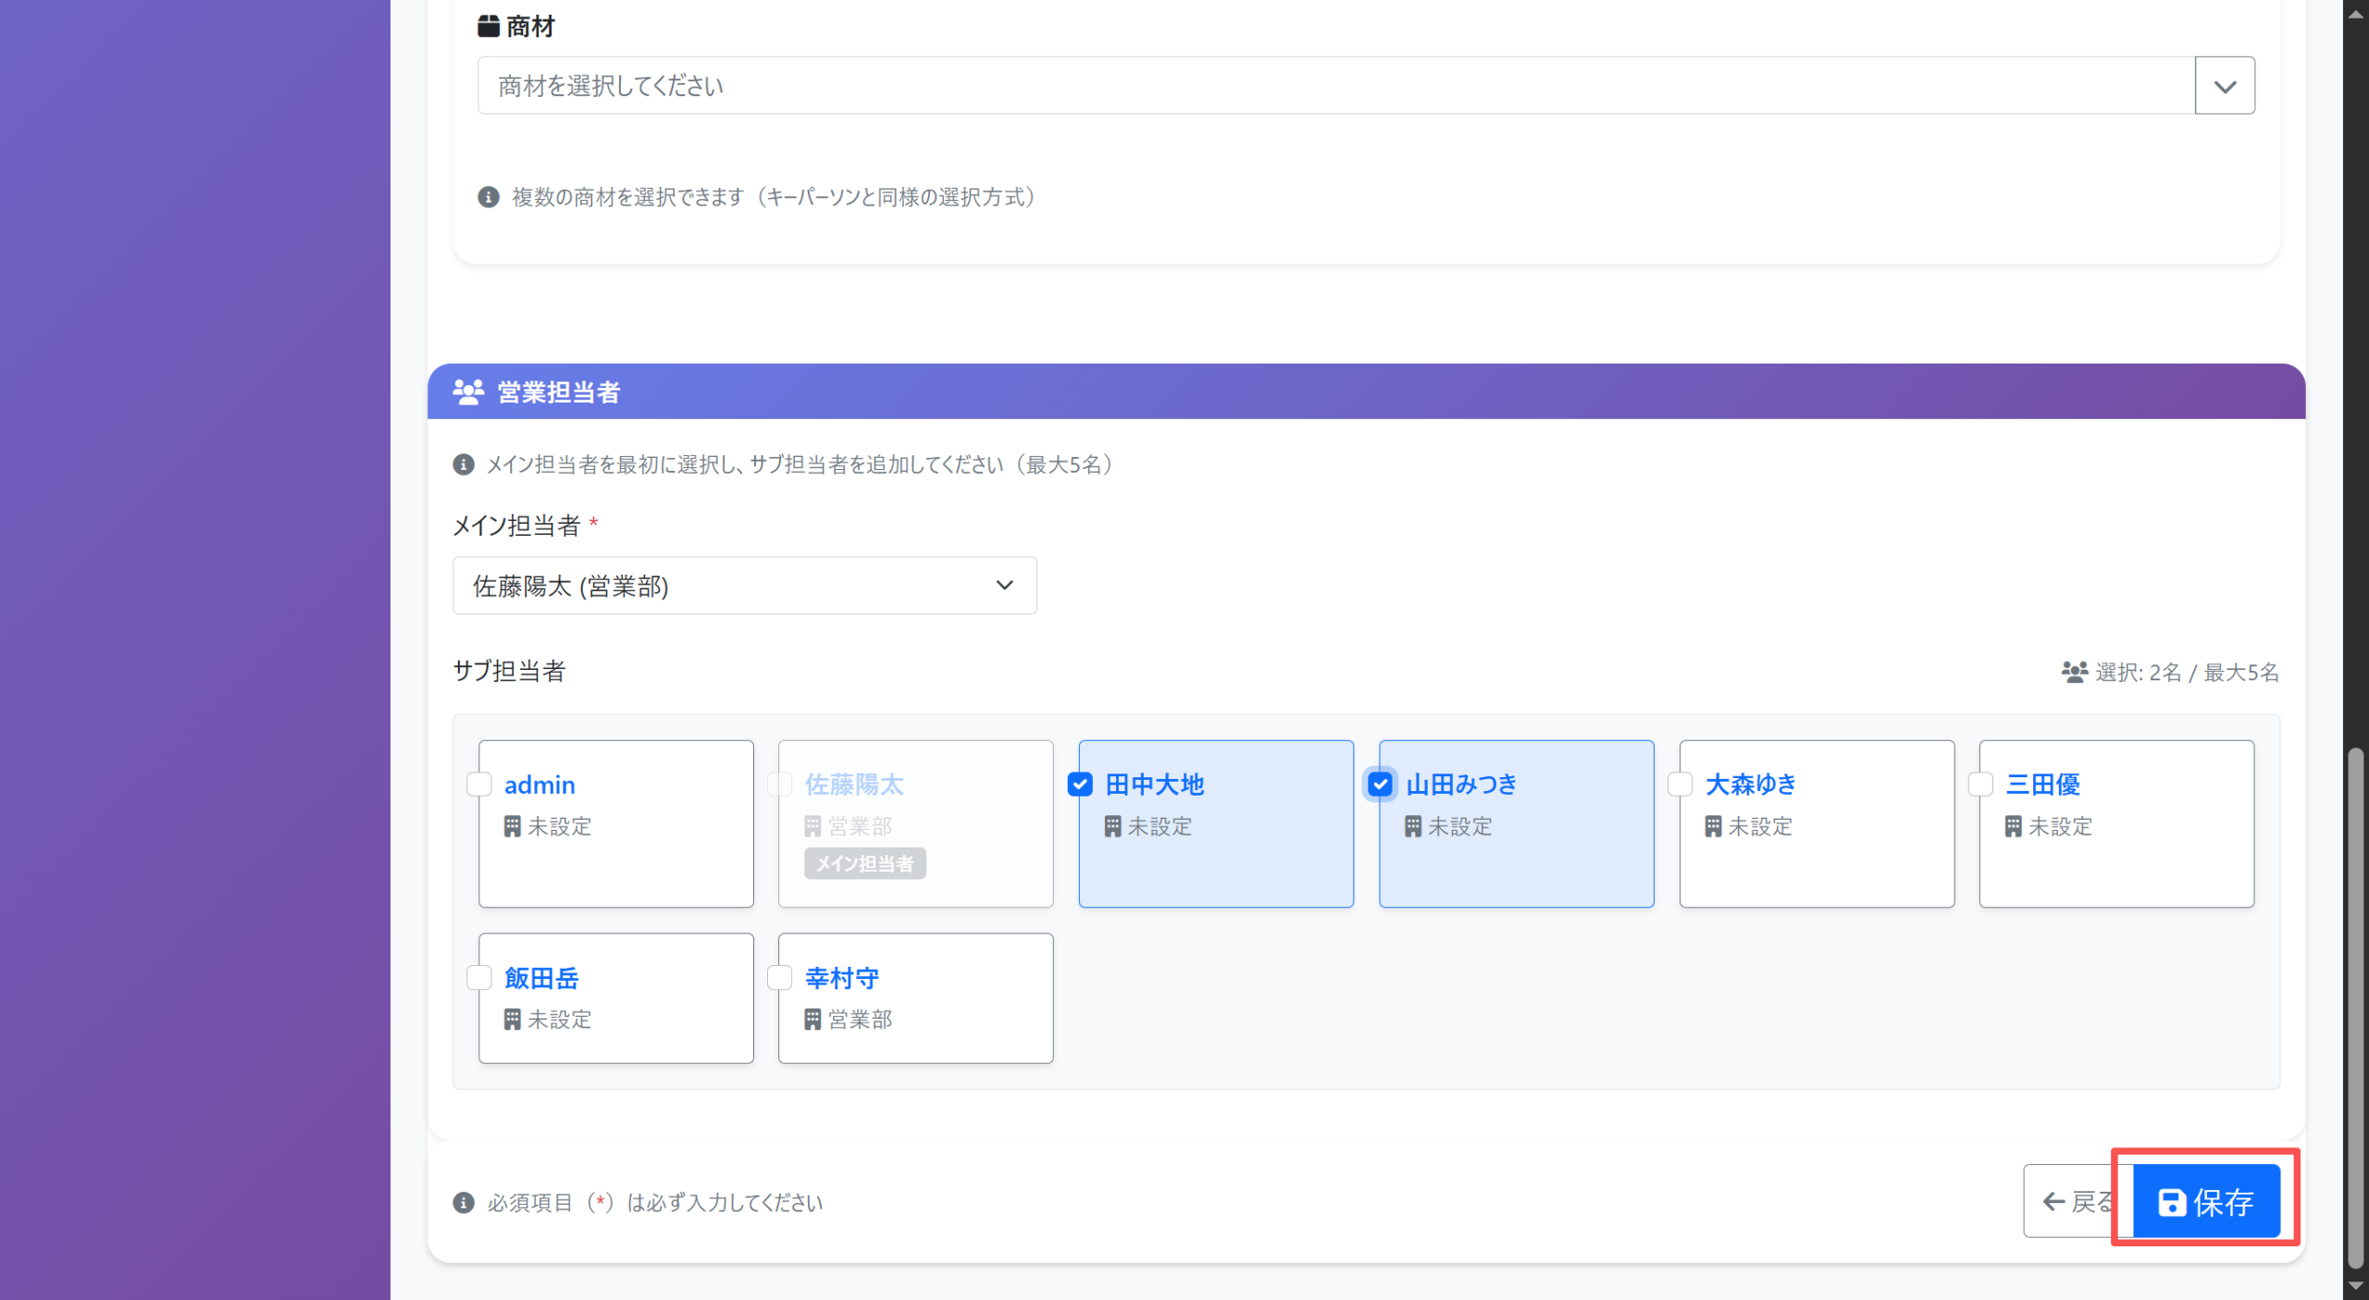2369x1300 pixels.
Task: Click the people icon in the 営業担当者 header
Action: point(469,391)
